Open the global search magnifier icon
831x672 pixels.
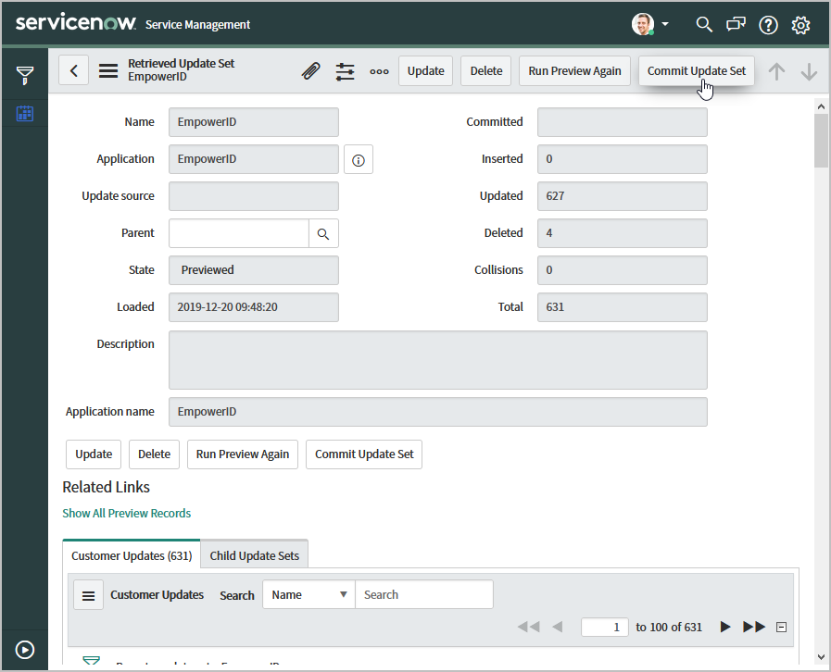click(704, 24)
